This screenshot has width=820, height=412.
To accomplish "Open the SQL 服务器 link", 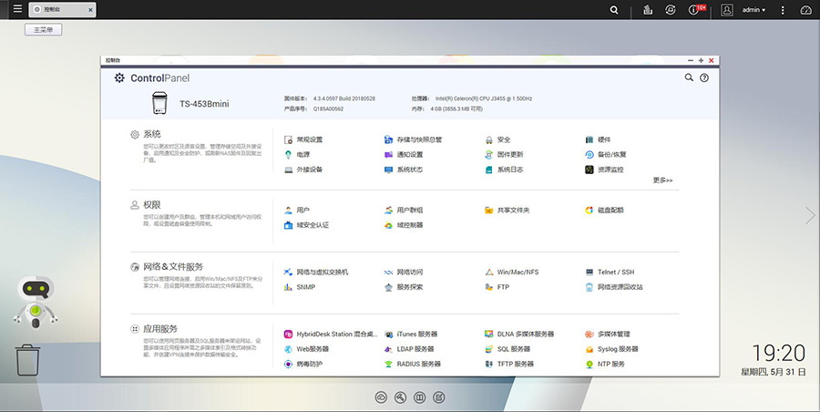I will point(513,349).
